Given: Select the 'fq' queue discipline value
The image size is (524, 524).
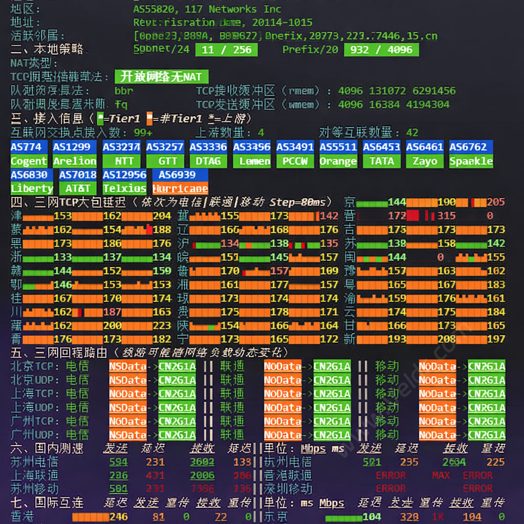Looking at the screenshot, I should pyautogui.click(x=121, y=105).
